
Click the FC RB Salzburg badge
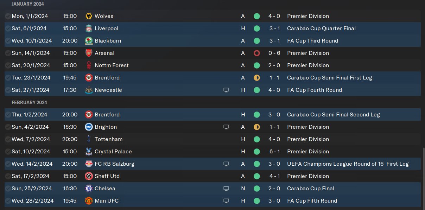(89, 164)
